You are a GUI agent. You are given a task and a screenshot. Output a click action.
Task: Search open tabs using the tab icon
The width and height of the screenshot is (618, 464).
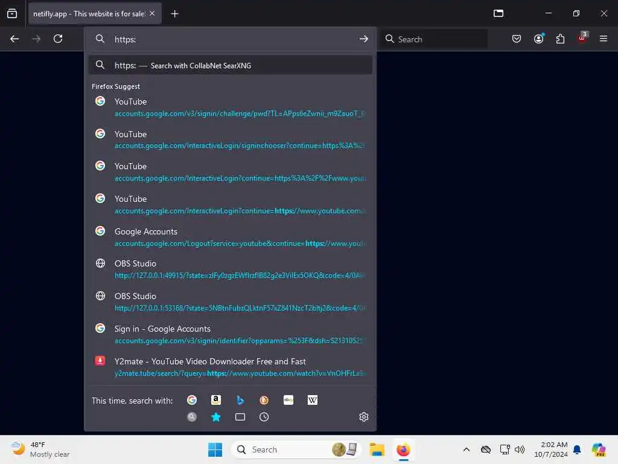pos(240,417)
